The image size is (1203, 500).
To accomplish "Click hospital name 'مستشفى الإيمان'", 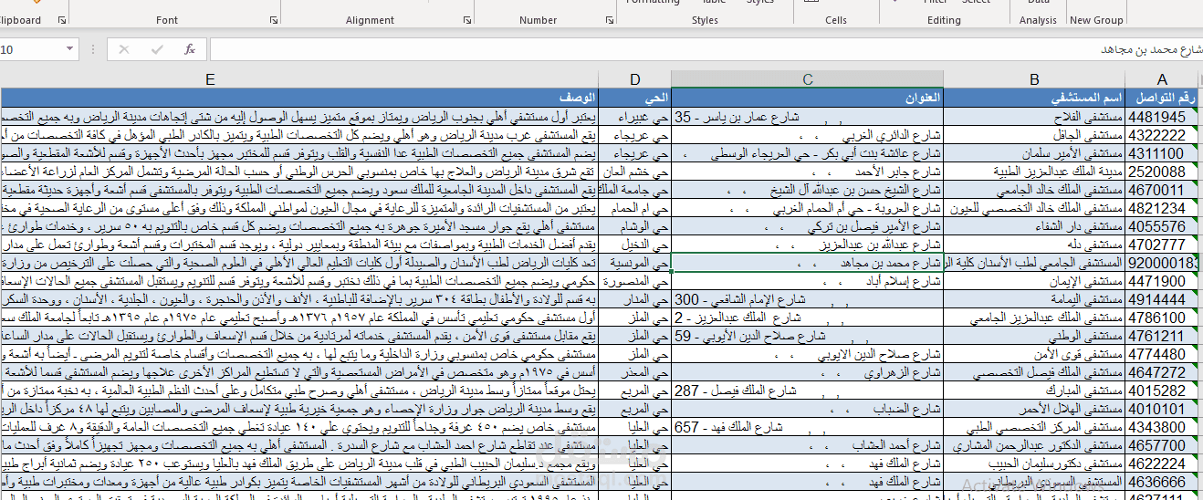I will [1087, 281].
